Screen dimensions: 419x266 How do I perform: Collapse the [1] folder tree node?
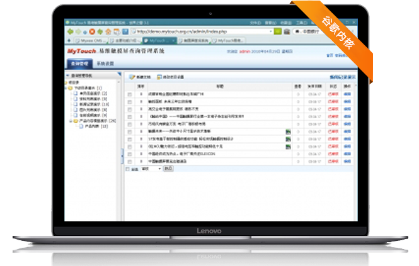point(66,88)
